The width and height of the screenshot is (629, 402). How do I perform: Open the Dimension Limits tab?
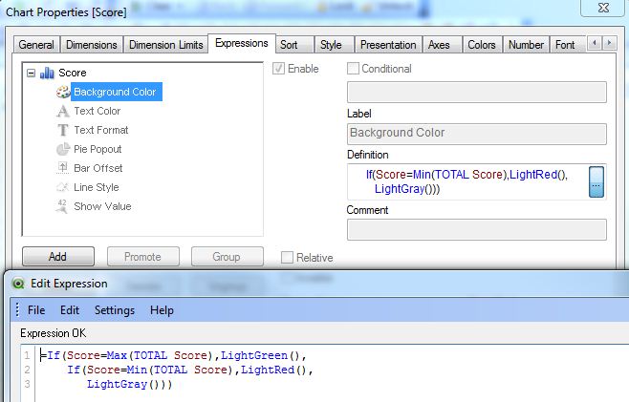click(x=166, y=45)
